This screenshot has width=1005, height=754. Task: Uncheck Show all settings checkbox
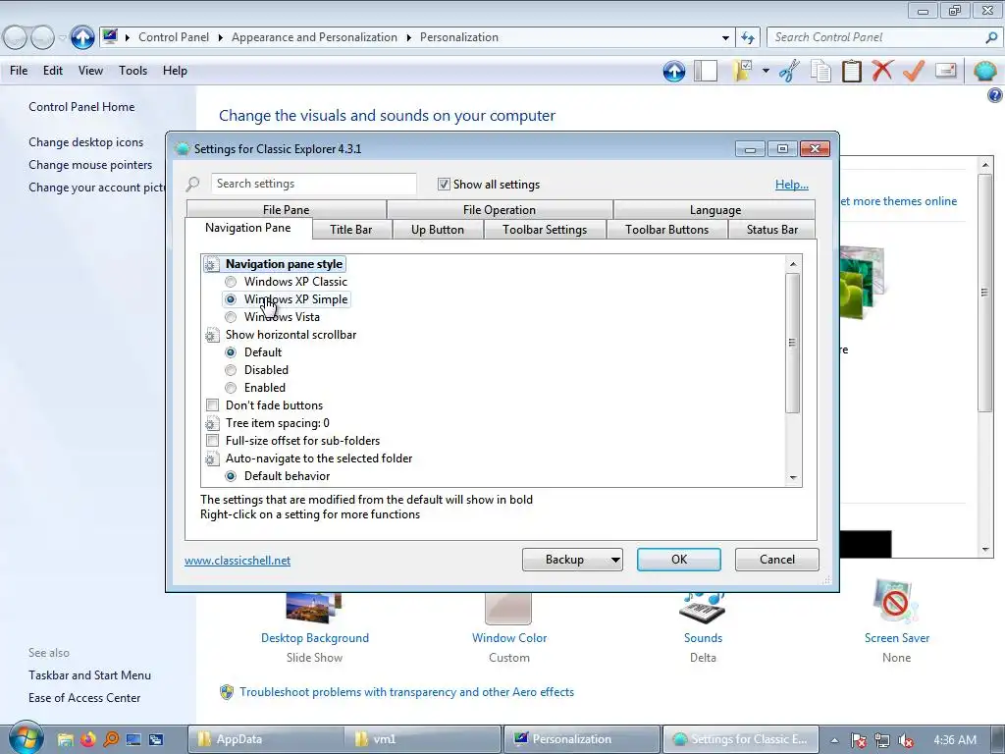point(444,185)
